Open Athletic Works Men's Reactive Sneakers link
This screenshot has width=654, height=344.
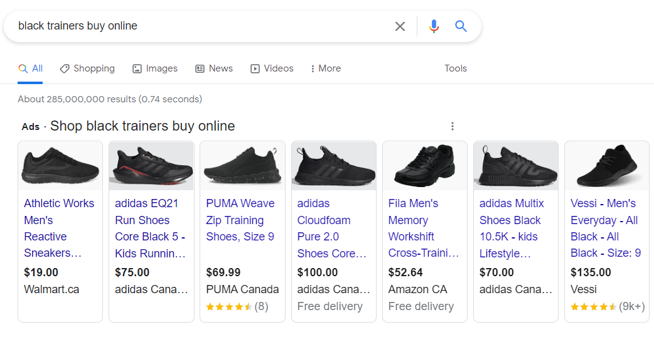(x=59, y=228)
